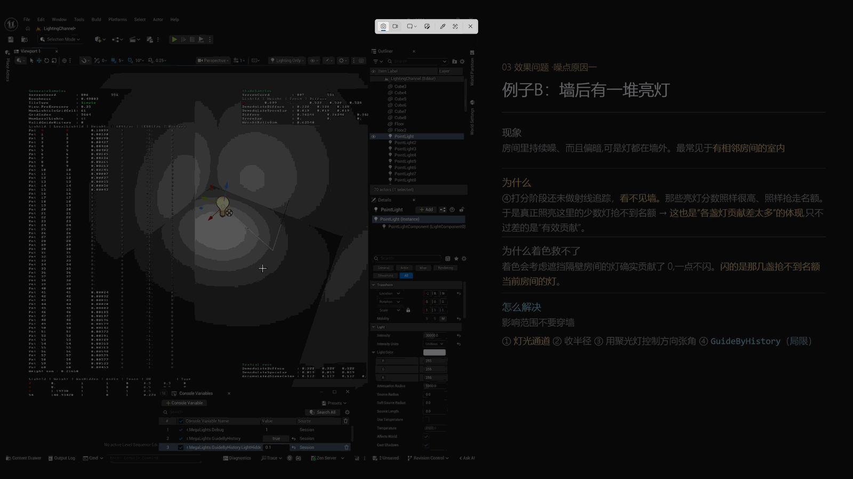853x479 pixels.
Task: Open the Presets dropdown in Console Variables
Action: pos(334,403)
